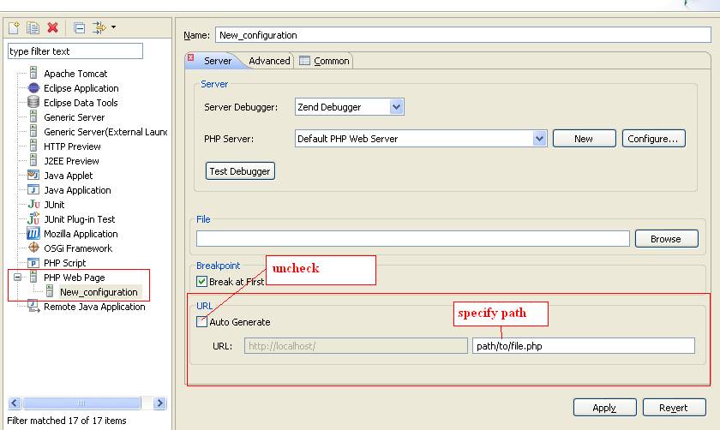
Task: Select Generic Server(External Launch) icon
Action: click(33, 131)
